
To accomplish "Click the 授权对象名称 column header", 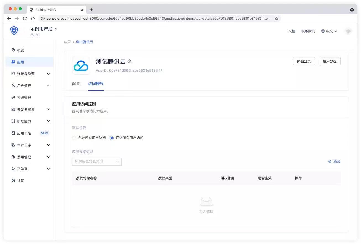I will (87, 178).
